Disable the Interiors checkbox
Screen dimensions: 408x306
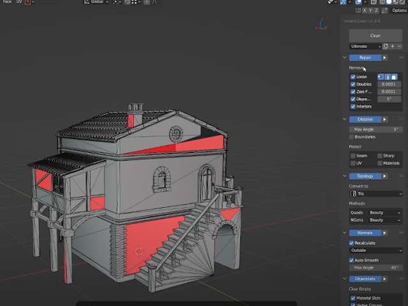(x=353, y=106)
